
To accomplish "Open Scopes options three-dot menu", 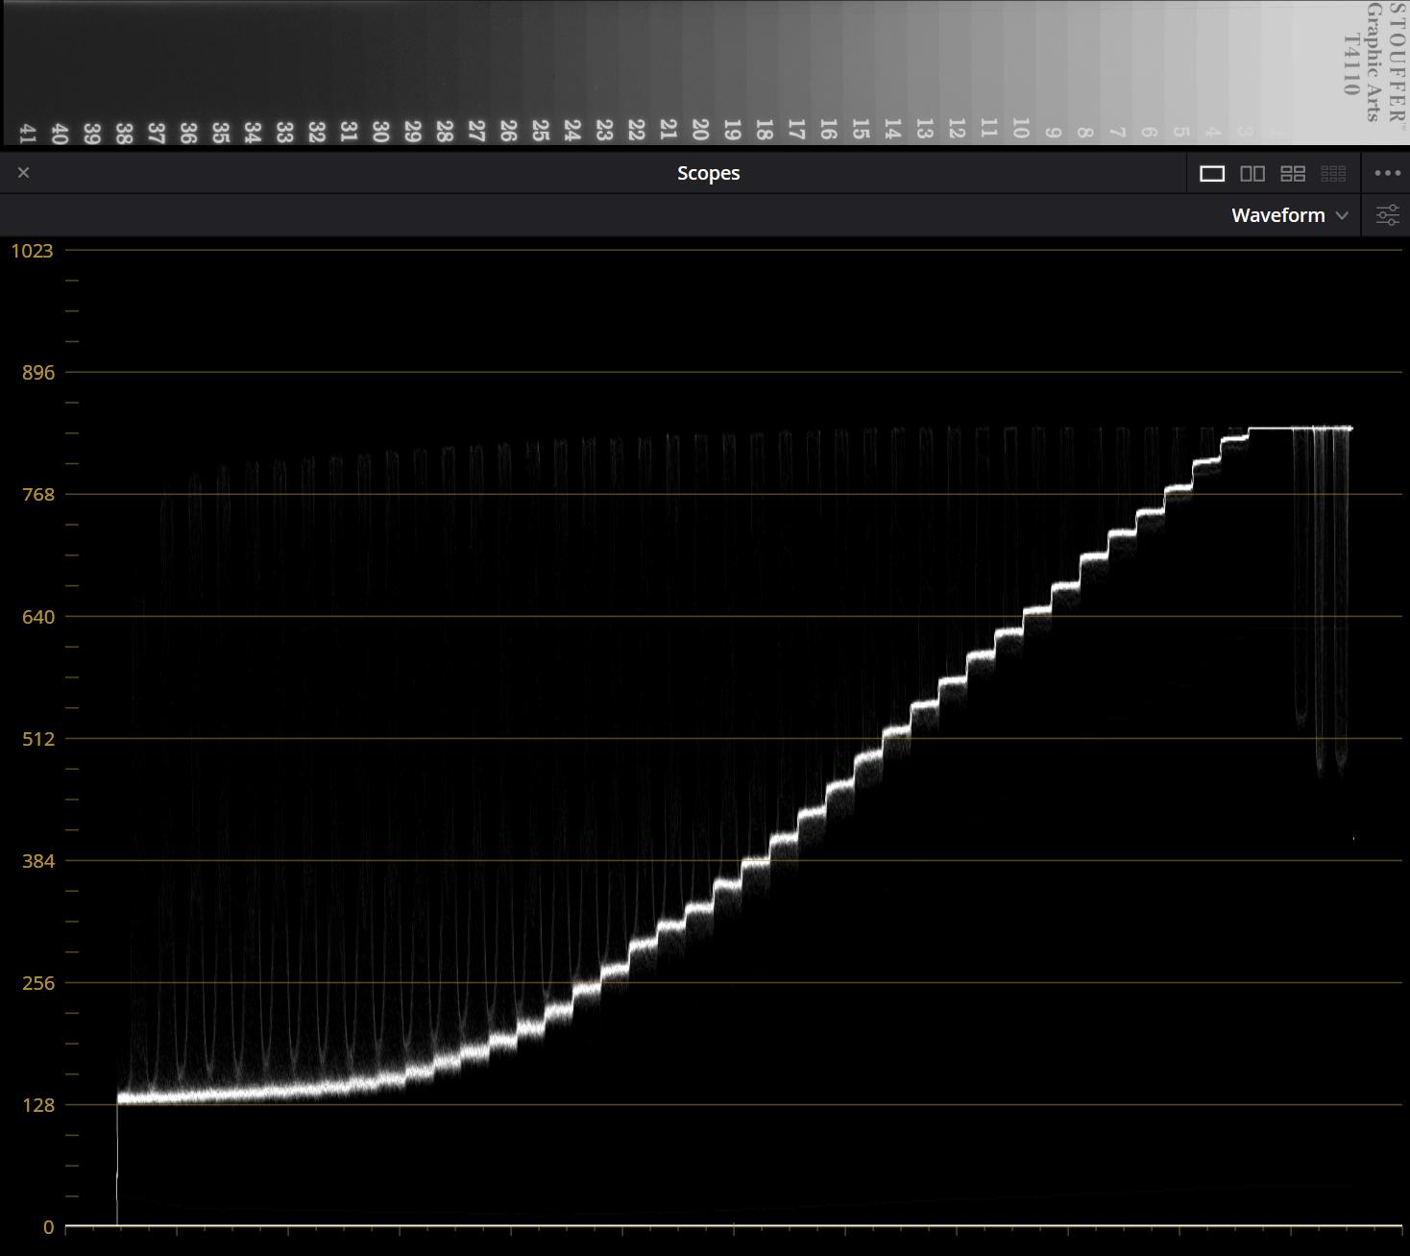I will coord(1387,173).
